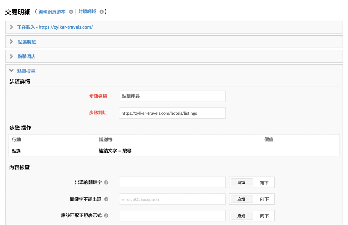348x225 pixels.
Task: Click the input showing error, SQLException placeholder
Action: pyautogui.click(x=172, y=199)
